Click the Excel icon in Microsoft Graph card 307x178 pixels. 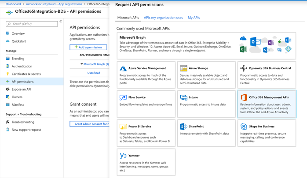[243, 49]
